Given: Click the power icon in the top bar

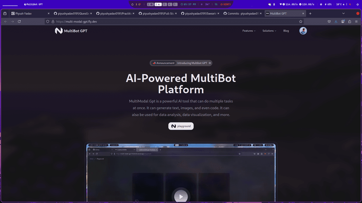Looking at the screenshot, I should click(358, 4).
